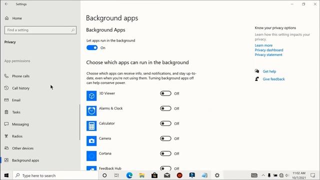Select the Phone calls phone icon
Viewport: 320px width, 180px height.
coord(6,76)
